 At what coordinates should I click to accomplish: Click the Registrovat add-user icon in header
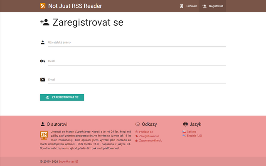pyautogui.click(x=204, y=6)
